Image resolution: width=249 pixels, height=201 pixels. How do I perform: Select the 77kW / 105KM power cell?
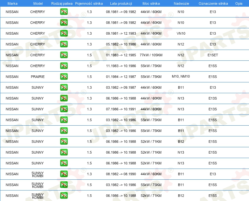151,55
